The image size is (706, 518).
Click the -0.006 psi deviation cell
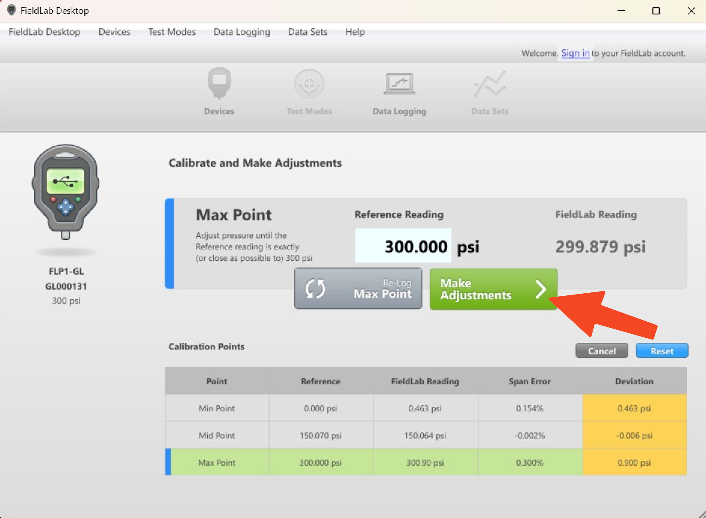(x=635, y=435)
